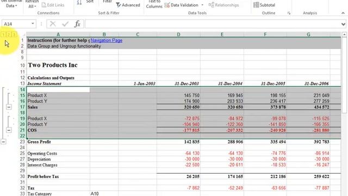The height and width of the screenshot is (196, 348).
Task: Click the vertical scrollbar up arrow
Action: tap(344, 34)
